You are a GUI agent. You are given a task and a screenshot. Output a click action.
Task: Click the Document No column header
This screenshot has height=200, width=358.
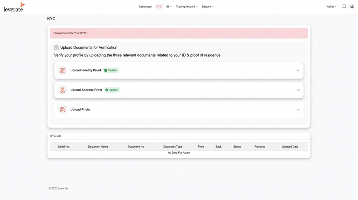(x=136, y=147)
